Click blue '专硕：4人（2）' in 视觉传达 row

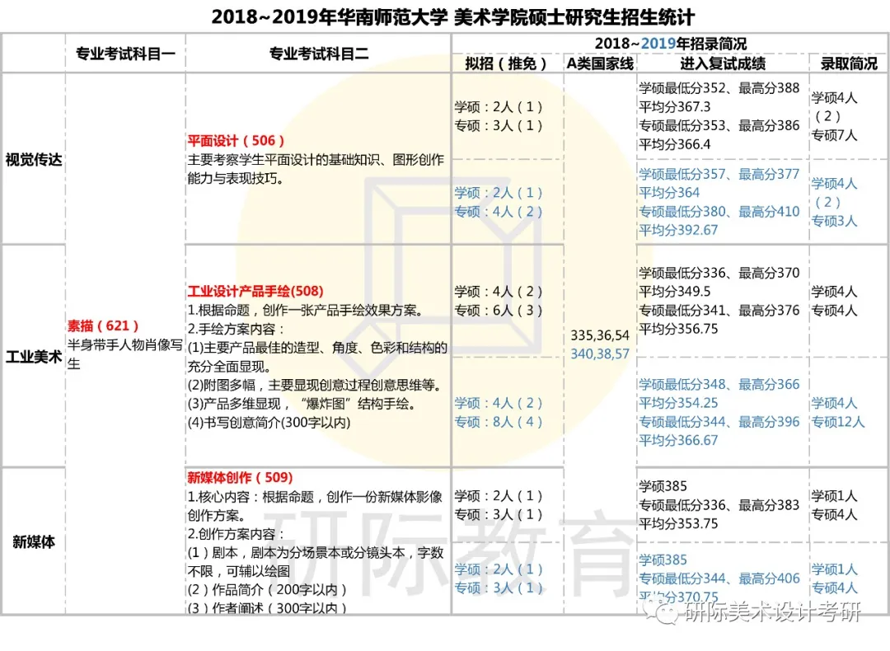pyautogui.click(x=499, y=212)
